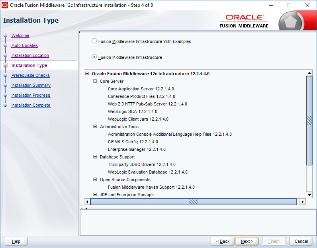Click the Auto Updates step bullet icon
The image size is (317, 248).
pos(6,45)
